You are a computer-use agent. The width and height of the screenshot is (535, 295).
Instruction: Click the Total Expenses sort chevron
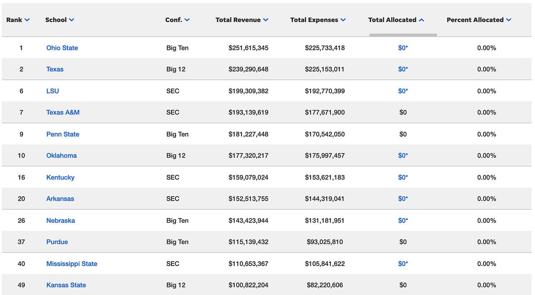[343, 20]
